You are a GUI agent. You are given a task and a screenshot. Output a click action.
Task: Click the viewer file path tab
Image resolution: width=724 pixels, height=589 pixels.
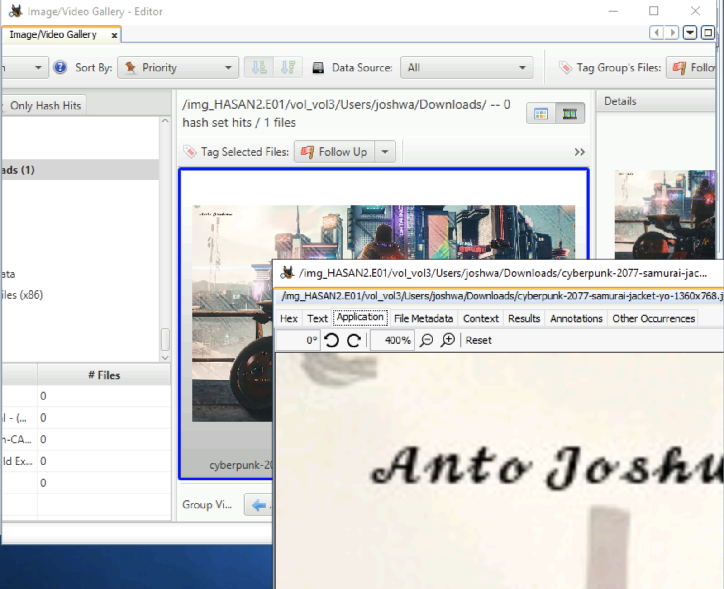tap(500, 296)
